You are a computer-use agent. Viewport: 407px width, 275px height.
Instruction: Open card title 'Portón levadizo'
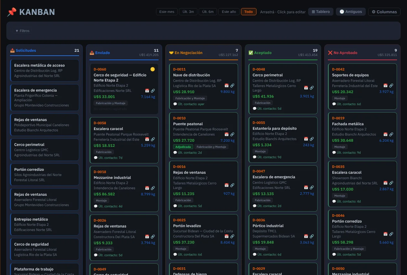(187, 226)
